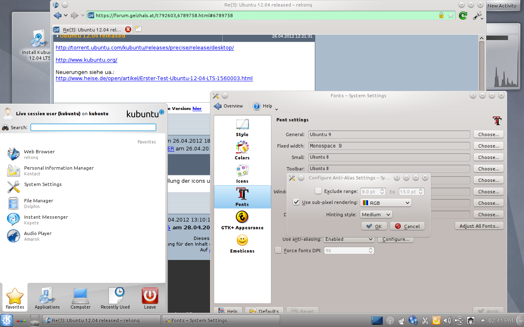This screenshot has width=524, height=327.
Task: Click the KDE Kickoff launcher button
Action: (7, 320)
